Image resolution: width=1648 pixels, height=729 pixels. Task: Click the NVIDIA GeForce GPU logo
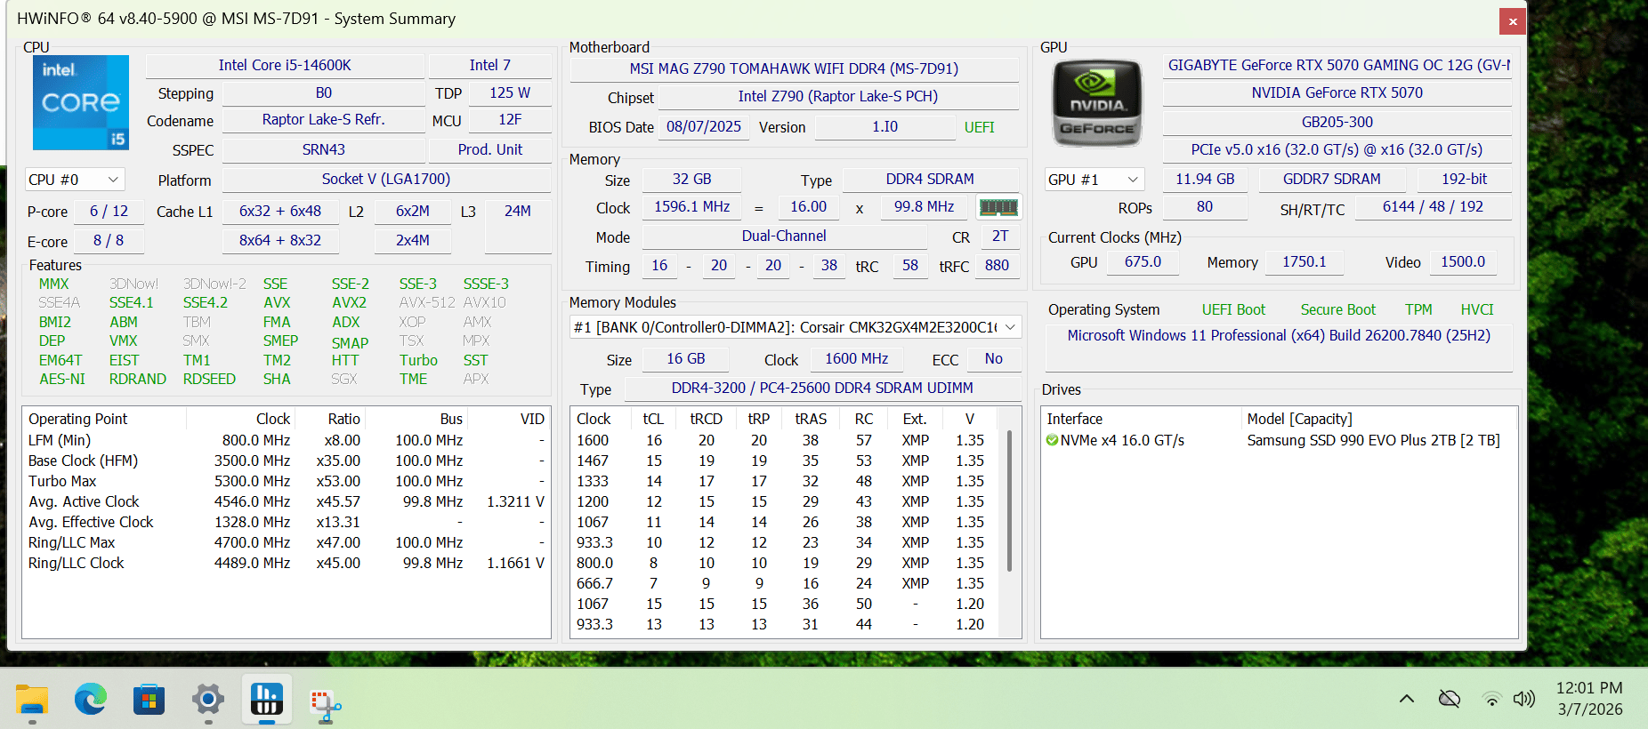click(1096, 103)
